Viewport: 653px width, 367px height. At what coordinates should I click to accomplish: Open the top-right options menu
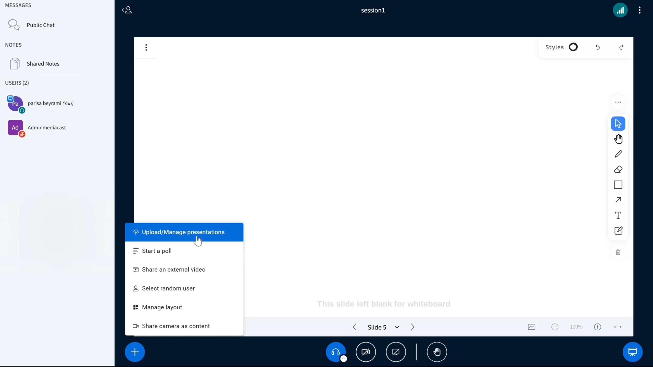639,10
